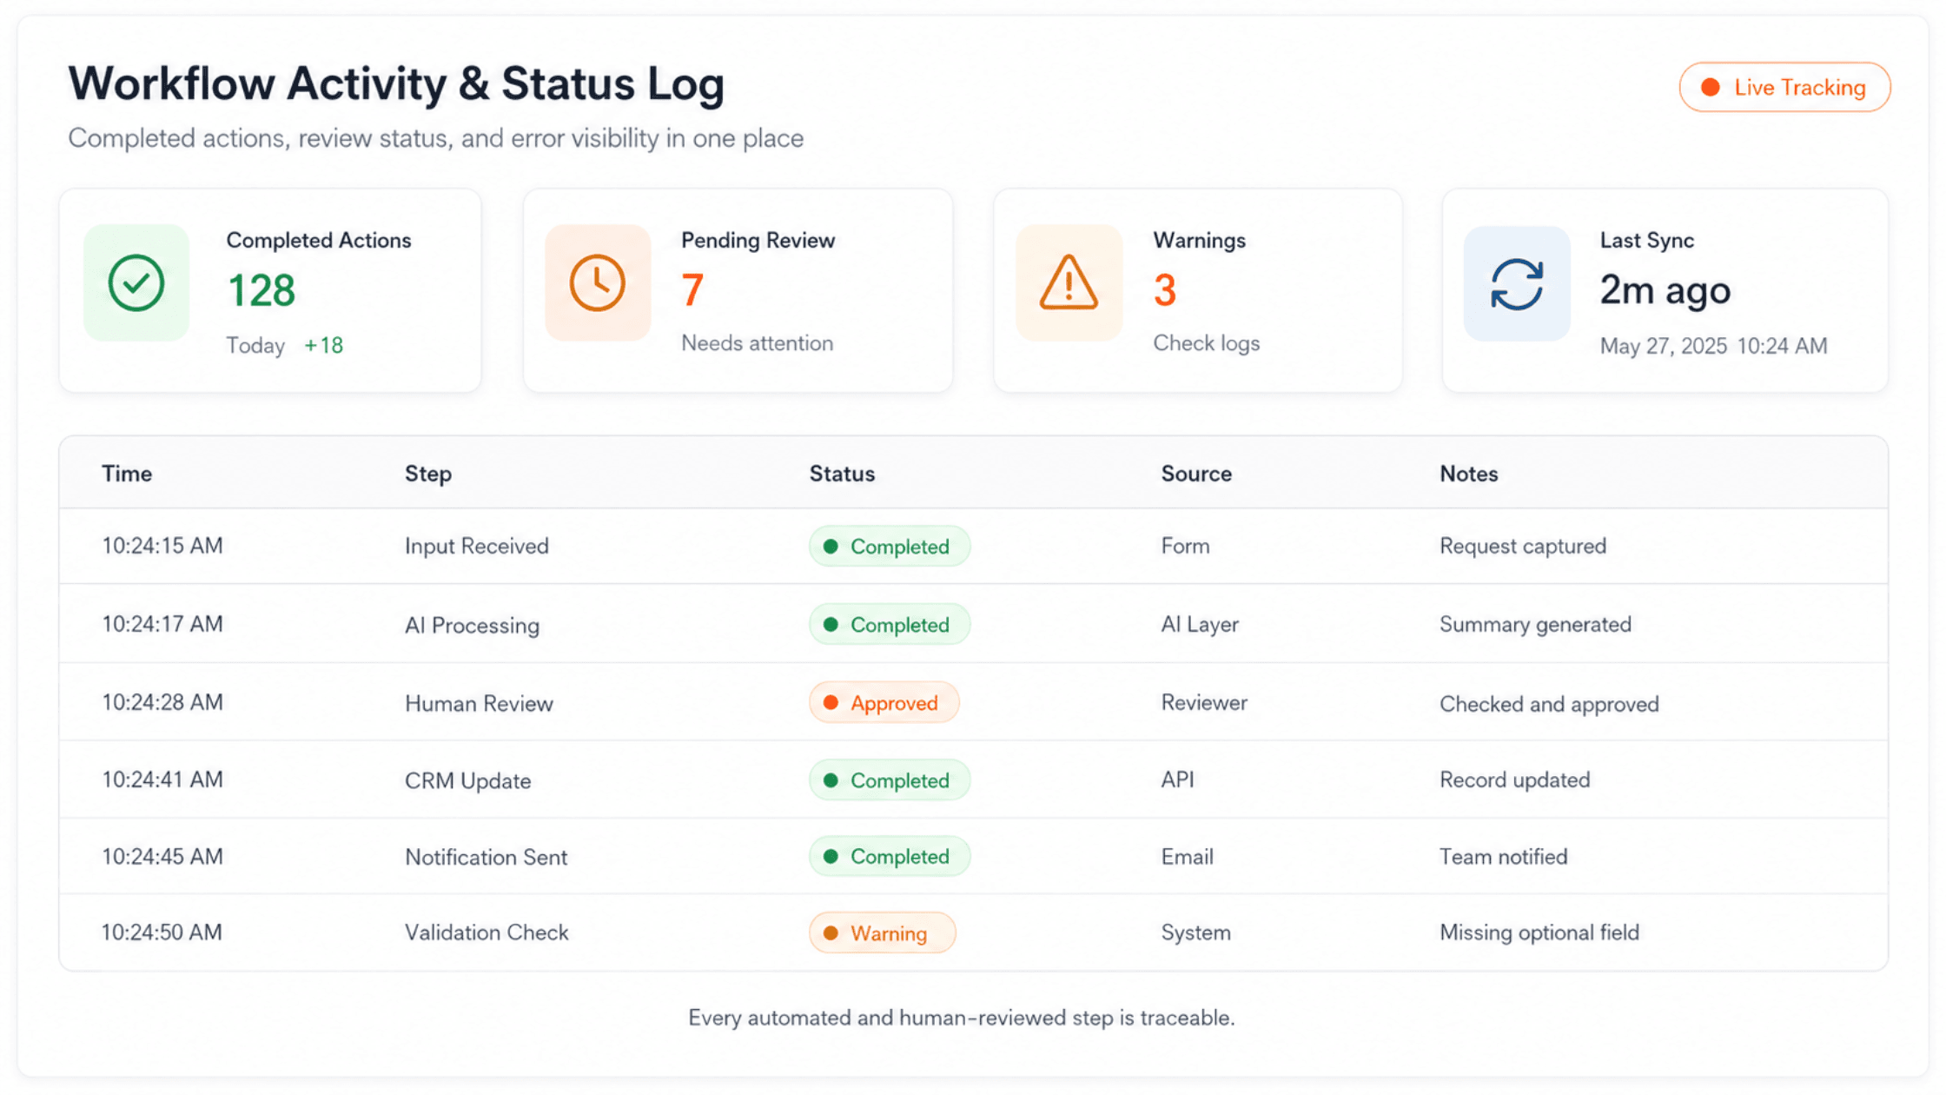The width and height of the screenshot is (1946, 1095).
Task: Click the Completed badge for AI Processing
Action: click(890, 625)
